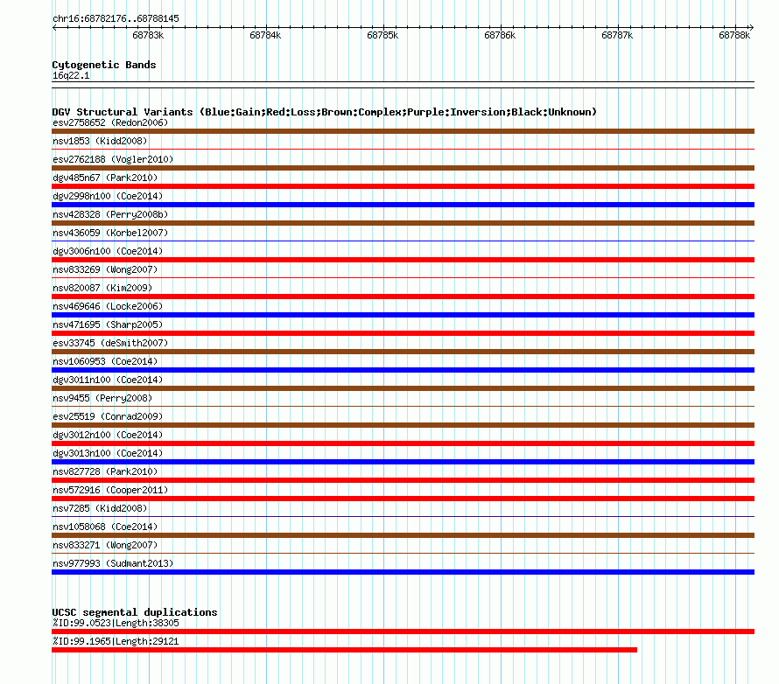Click the dgv485n67 (Park2010) label
Image resolution: width=779 pixels, height=684 pixels.
pos(105,178)
